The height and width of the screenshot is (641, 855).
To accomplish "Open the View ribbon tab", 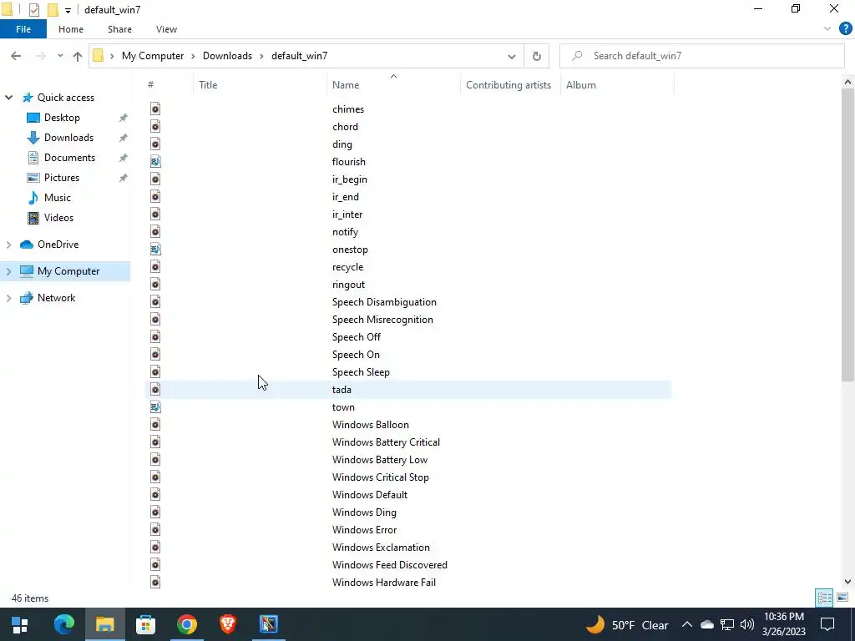I will pyautogui.click(x=166, y=29).
